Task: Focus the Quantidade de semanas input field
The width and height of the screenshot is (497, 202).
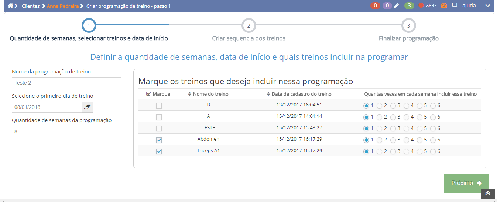Action: tap(66, 131)
